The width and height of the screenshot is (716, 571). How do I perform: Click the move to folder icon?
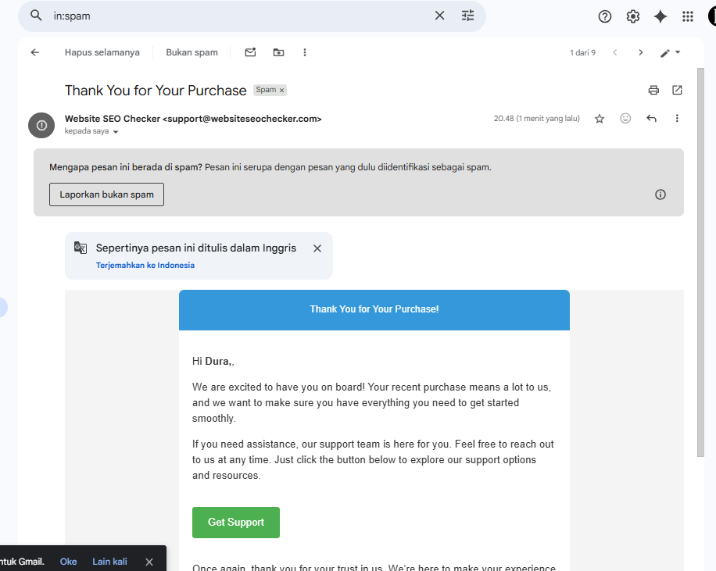(x=278, y=52)
